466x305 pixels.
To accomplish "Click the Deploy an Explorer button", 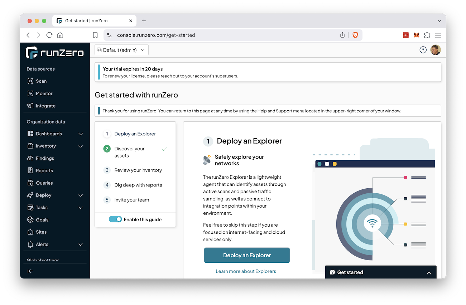I will [247, 255].
